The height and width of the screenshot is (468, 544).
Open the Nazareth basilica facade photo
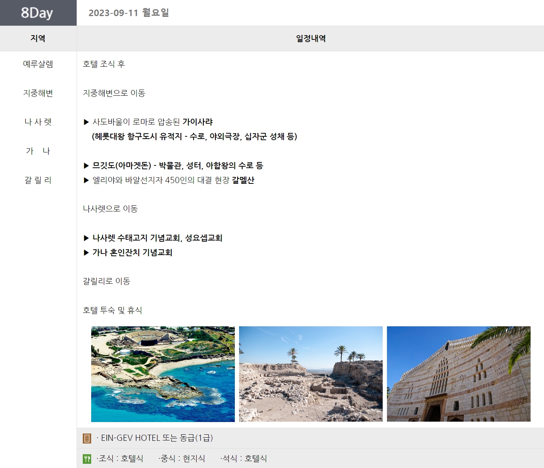click(459, 374)
